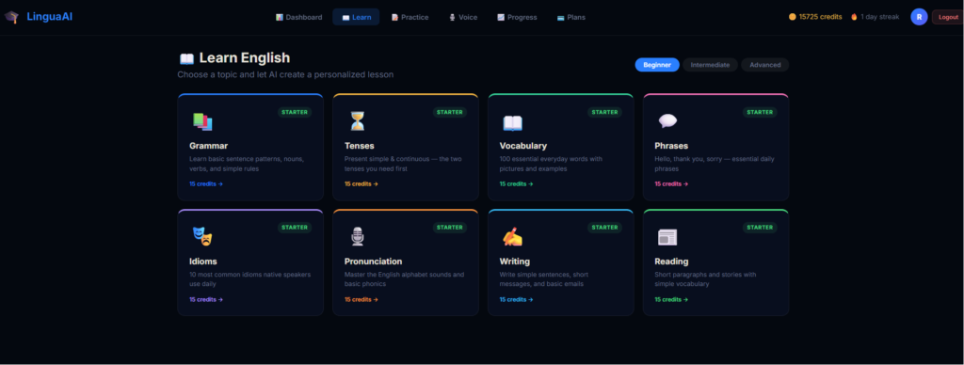Click the Tenses card title
964x365 pixels.
pyautogui.click(x=359, y=146)
